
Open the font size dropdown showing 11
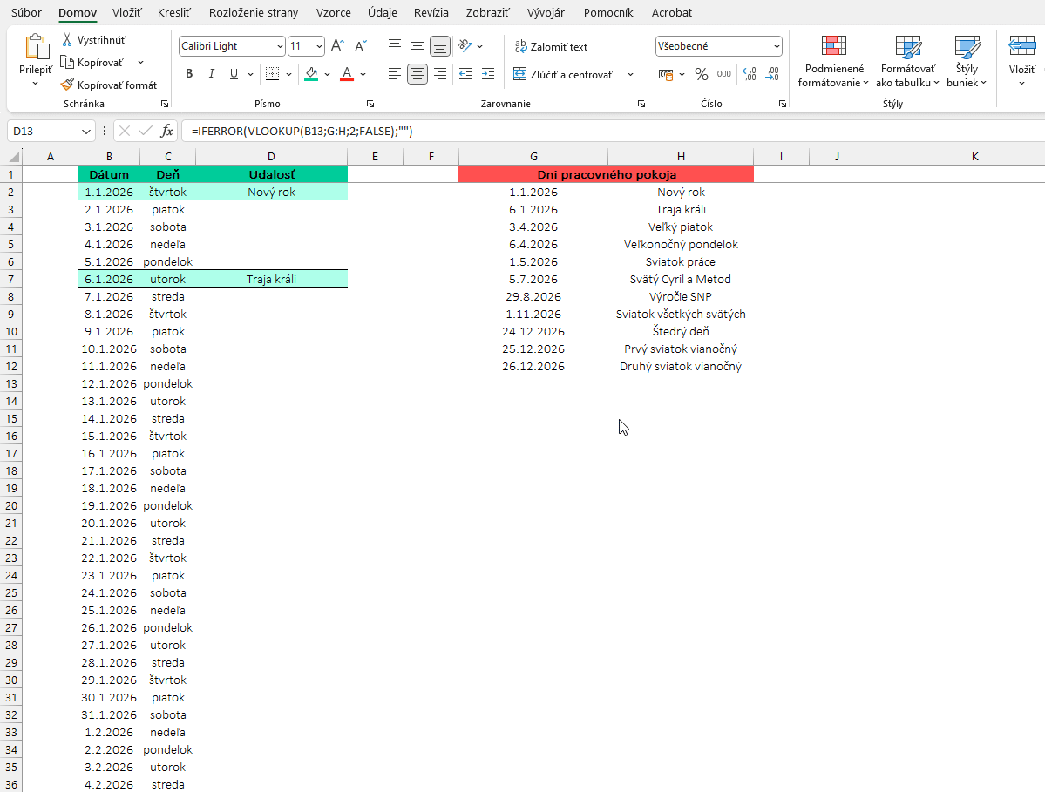pos(319,46)
